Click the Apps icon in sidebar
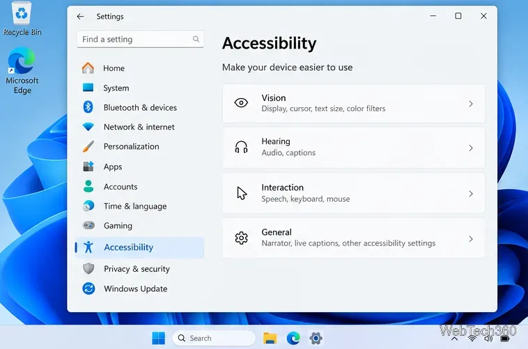 pos(88,166)
